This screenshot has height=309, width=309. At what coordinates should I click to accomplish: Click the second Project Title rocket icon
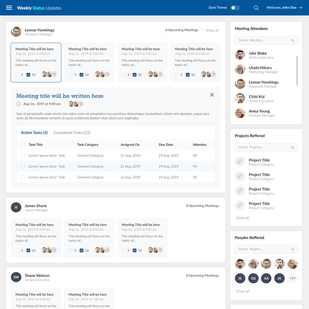point(240,176)
